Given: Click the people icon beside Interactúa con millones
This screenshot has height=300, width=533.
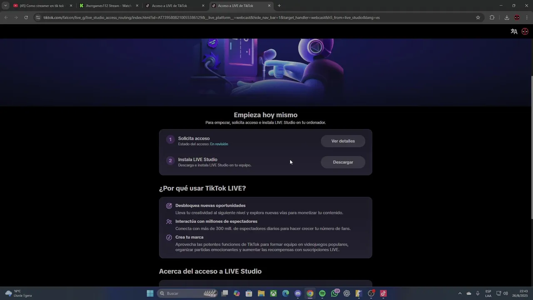Looking at the screenshot, I should click(169, 222).
